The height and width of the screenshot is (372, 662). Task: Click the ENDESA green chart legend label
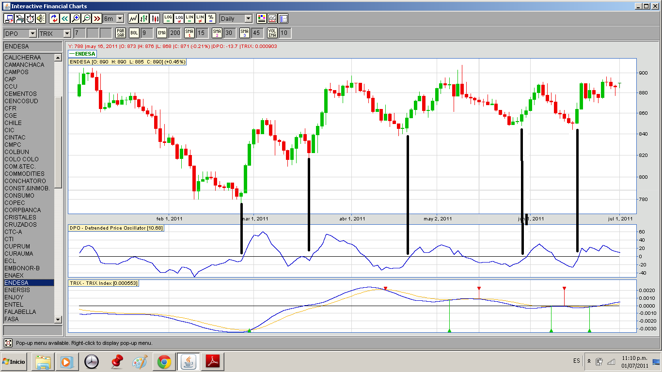83,54
